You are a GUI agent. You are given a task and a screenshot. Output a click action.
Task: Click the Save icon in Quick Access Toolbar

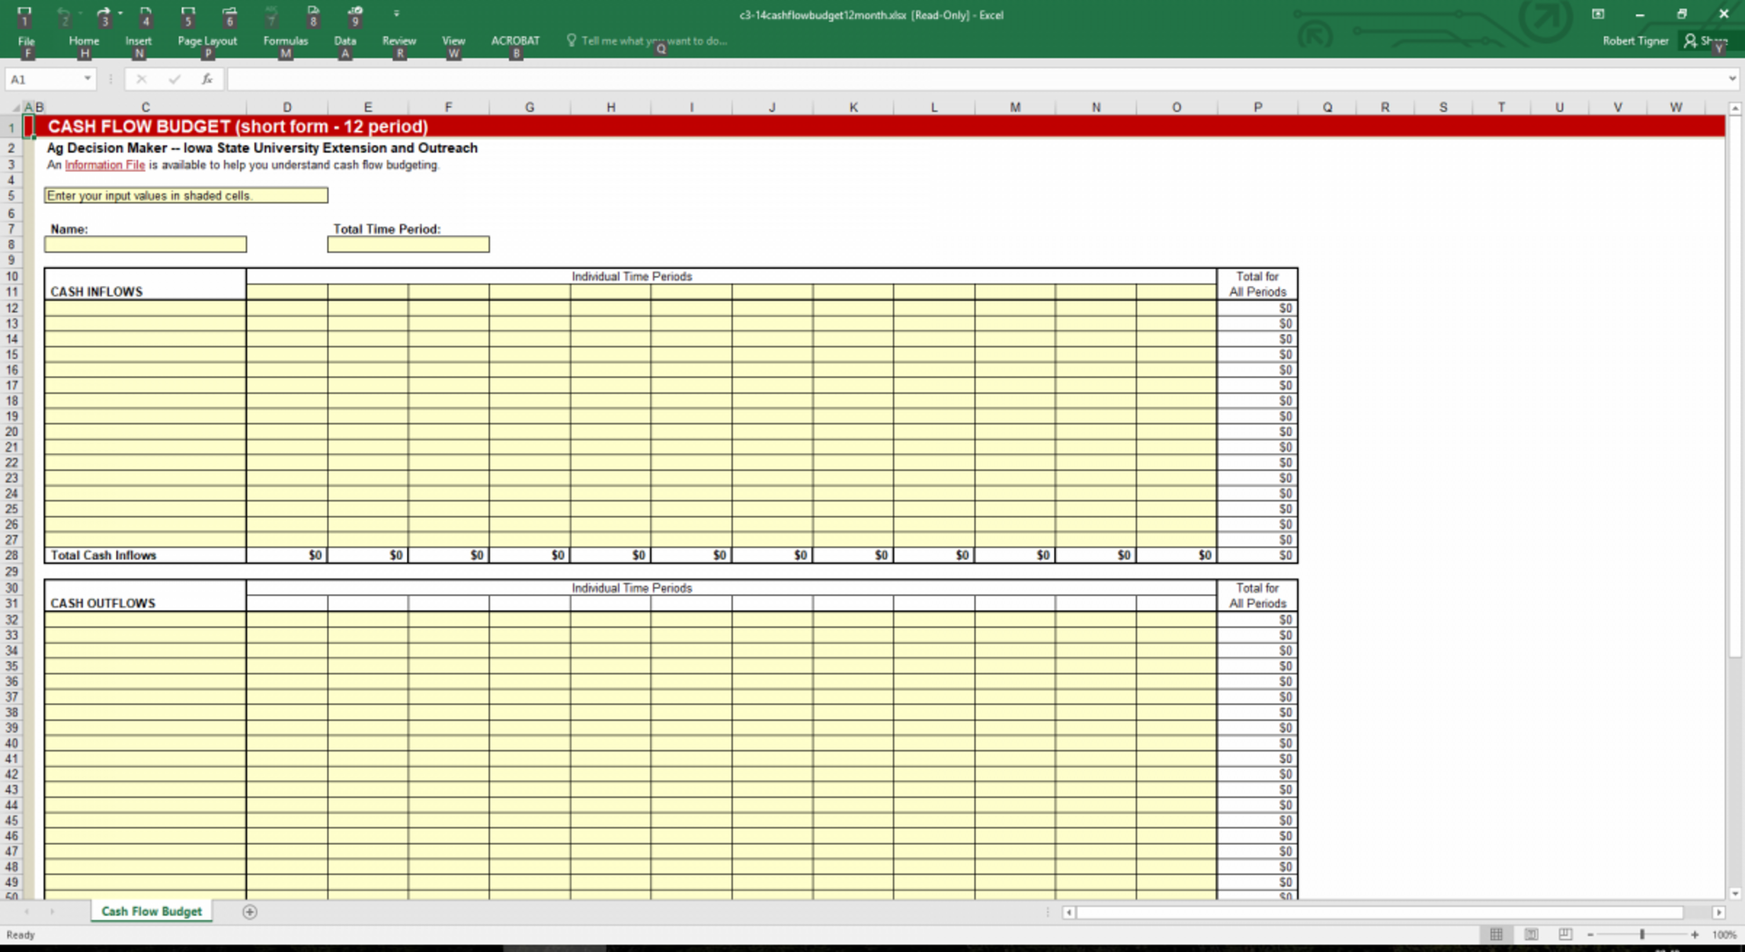click(x=25, y=14)
